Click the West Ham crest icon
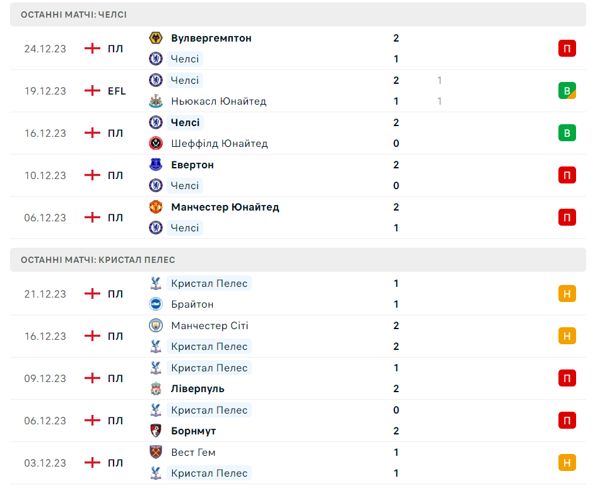This screenshot has width=595, height=488. (155, 452)
